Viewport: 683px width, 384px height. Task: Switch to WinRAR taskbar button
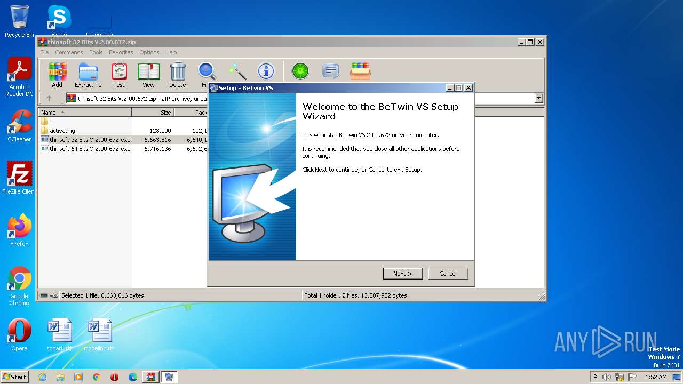150,377
